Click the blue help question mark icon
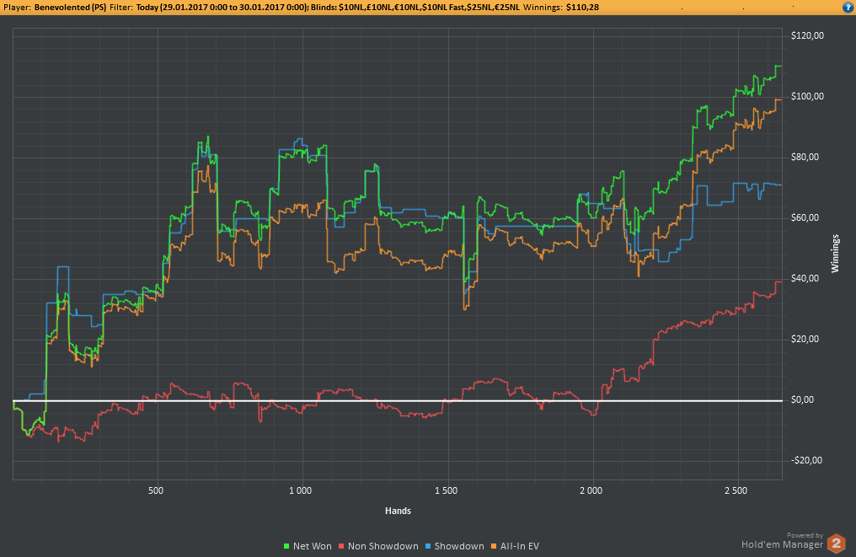 tap(847, 7)
